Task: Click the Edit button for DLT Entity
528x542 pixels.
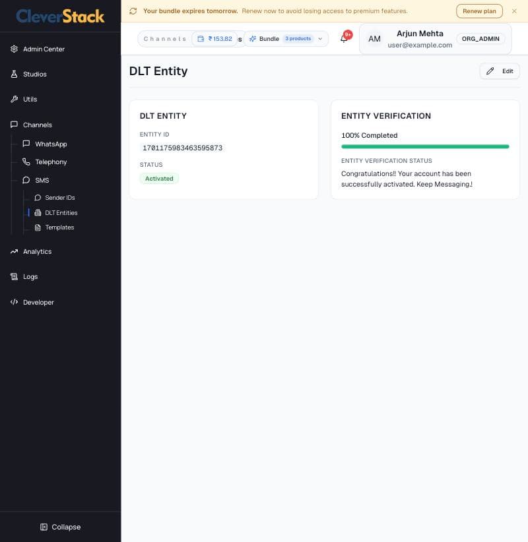Action: pyautogui.click(x=500, y=71)
